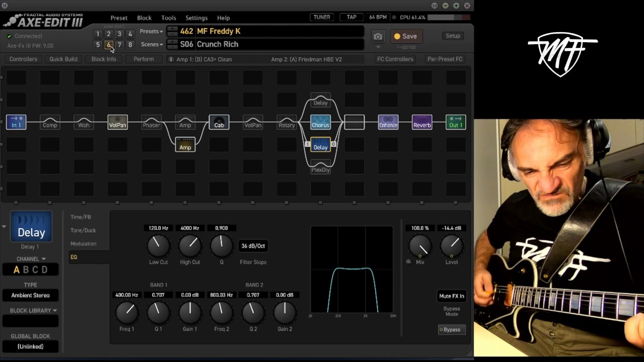This screenshot has width=644, height=362.
Task: Open the Channel dropdown menu
Action: [31, 259]
